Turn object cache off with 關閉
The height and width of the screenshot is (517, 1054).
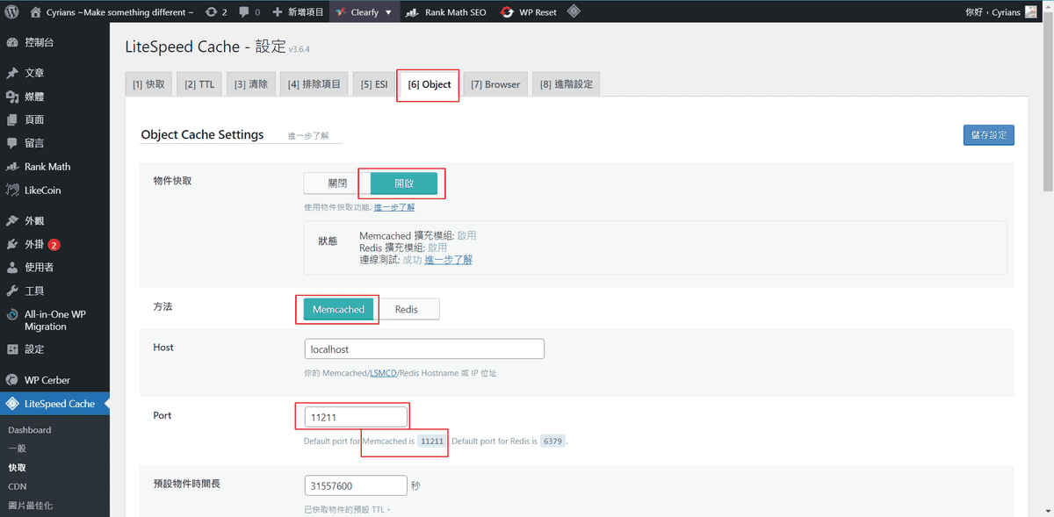tap(337, 183)
